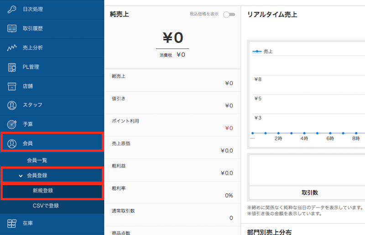The height and width of the screenshot is (235, 365).
Task: Click the 消費税 ¥0 text
Action: point(172,55)
